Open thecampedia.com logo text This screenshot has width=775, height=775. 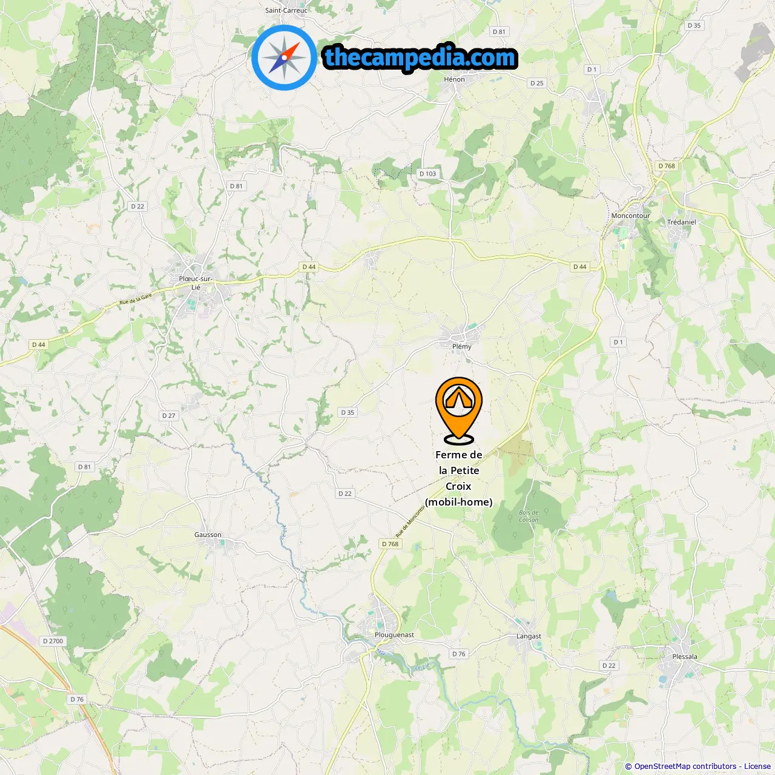click(420, 58)
